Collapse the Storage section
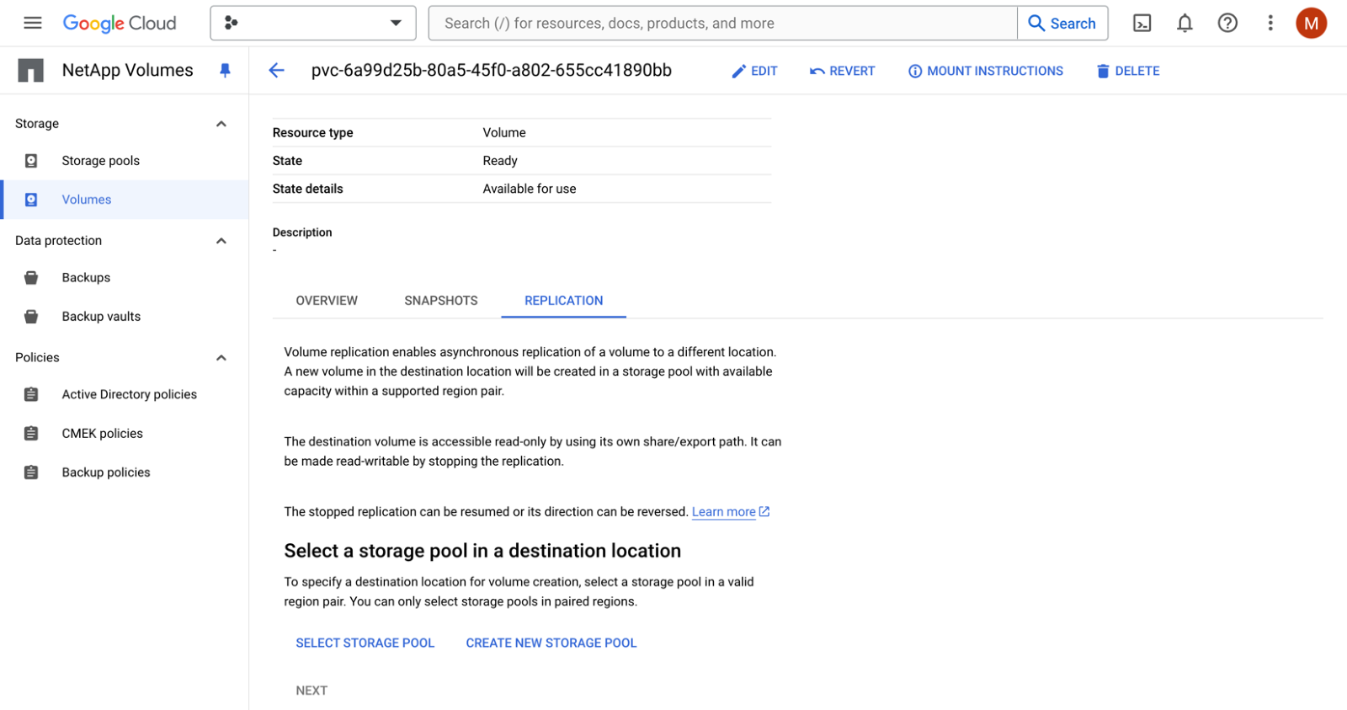 pos(221,124)
